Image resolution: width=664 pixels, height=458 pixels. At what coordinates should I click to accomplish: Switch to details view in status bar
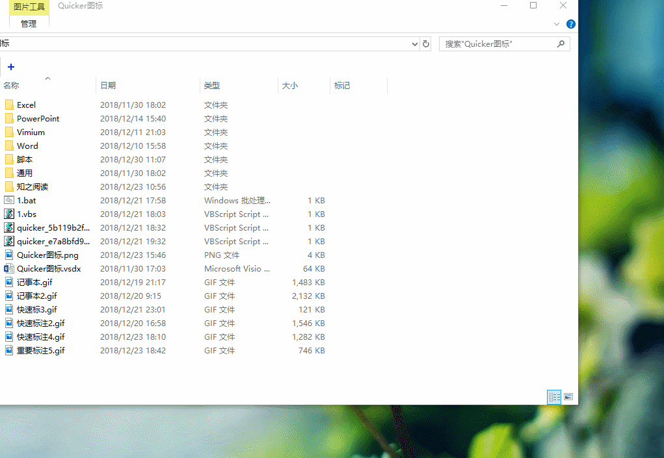(553, 396)
